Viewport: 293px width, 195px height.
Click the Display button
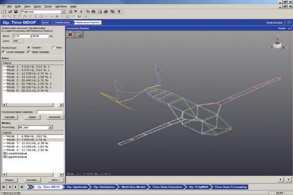pos(9,180)
